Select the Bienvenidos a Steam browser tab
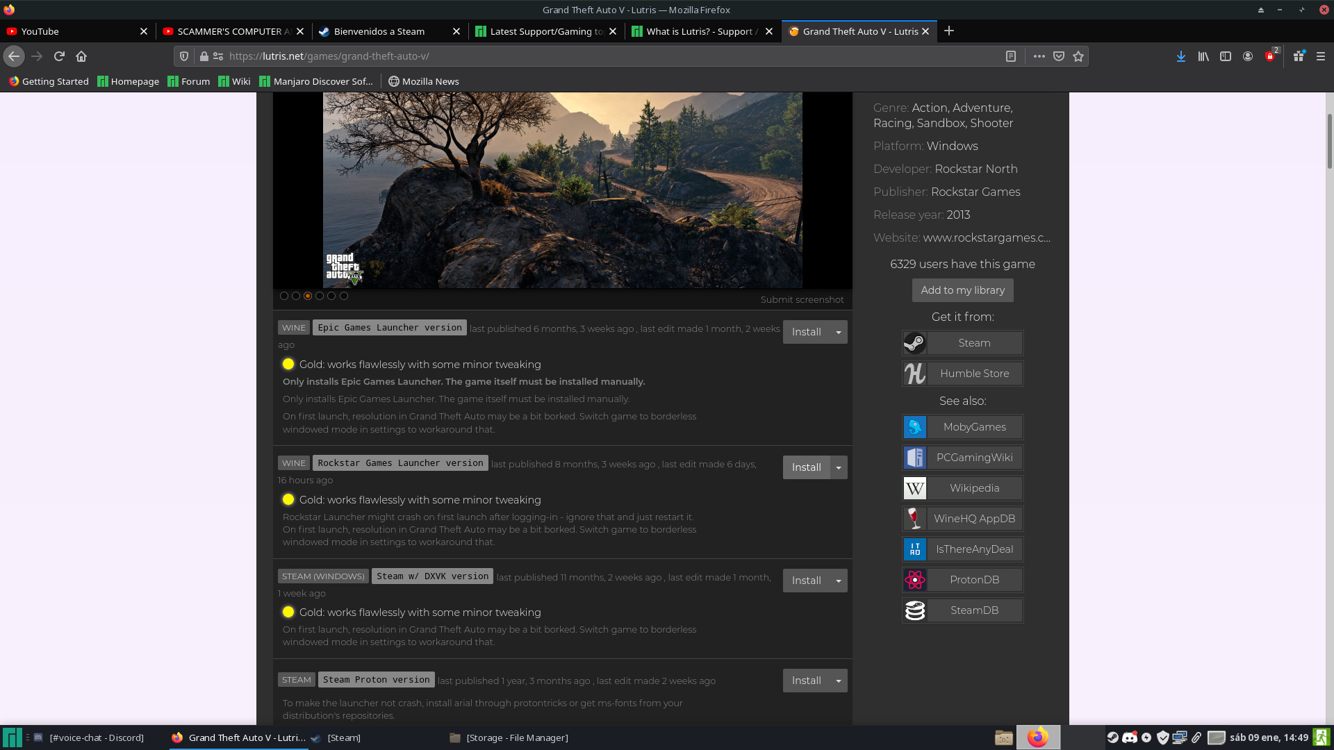 click(x=379, y=31)
